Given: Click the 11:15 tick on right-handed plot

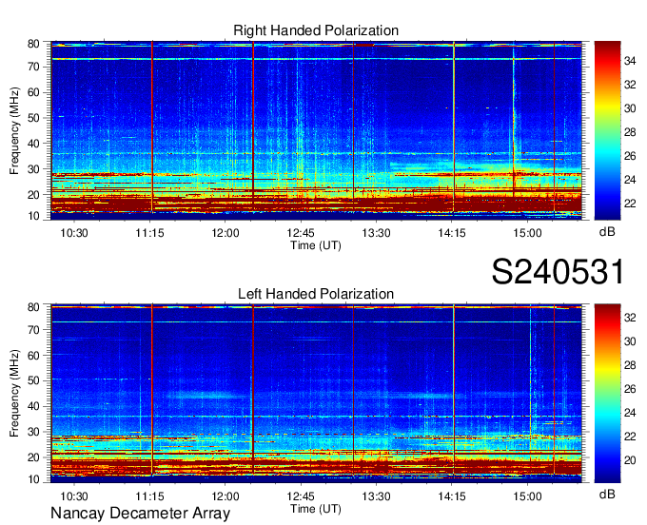Looking at the screenshot, I should [149, 233].
